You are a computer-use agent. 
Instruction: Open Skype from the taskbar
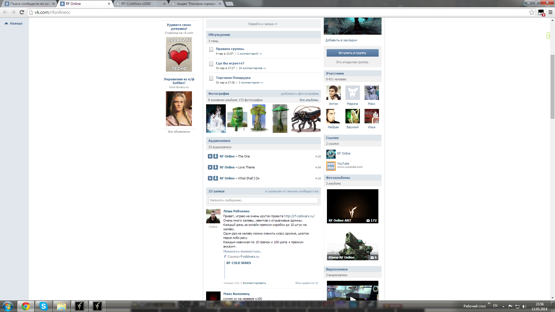[44, 306]
